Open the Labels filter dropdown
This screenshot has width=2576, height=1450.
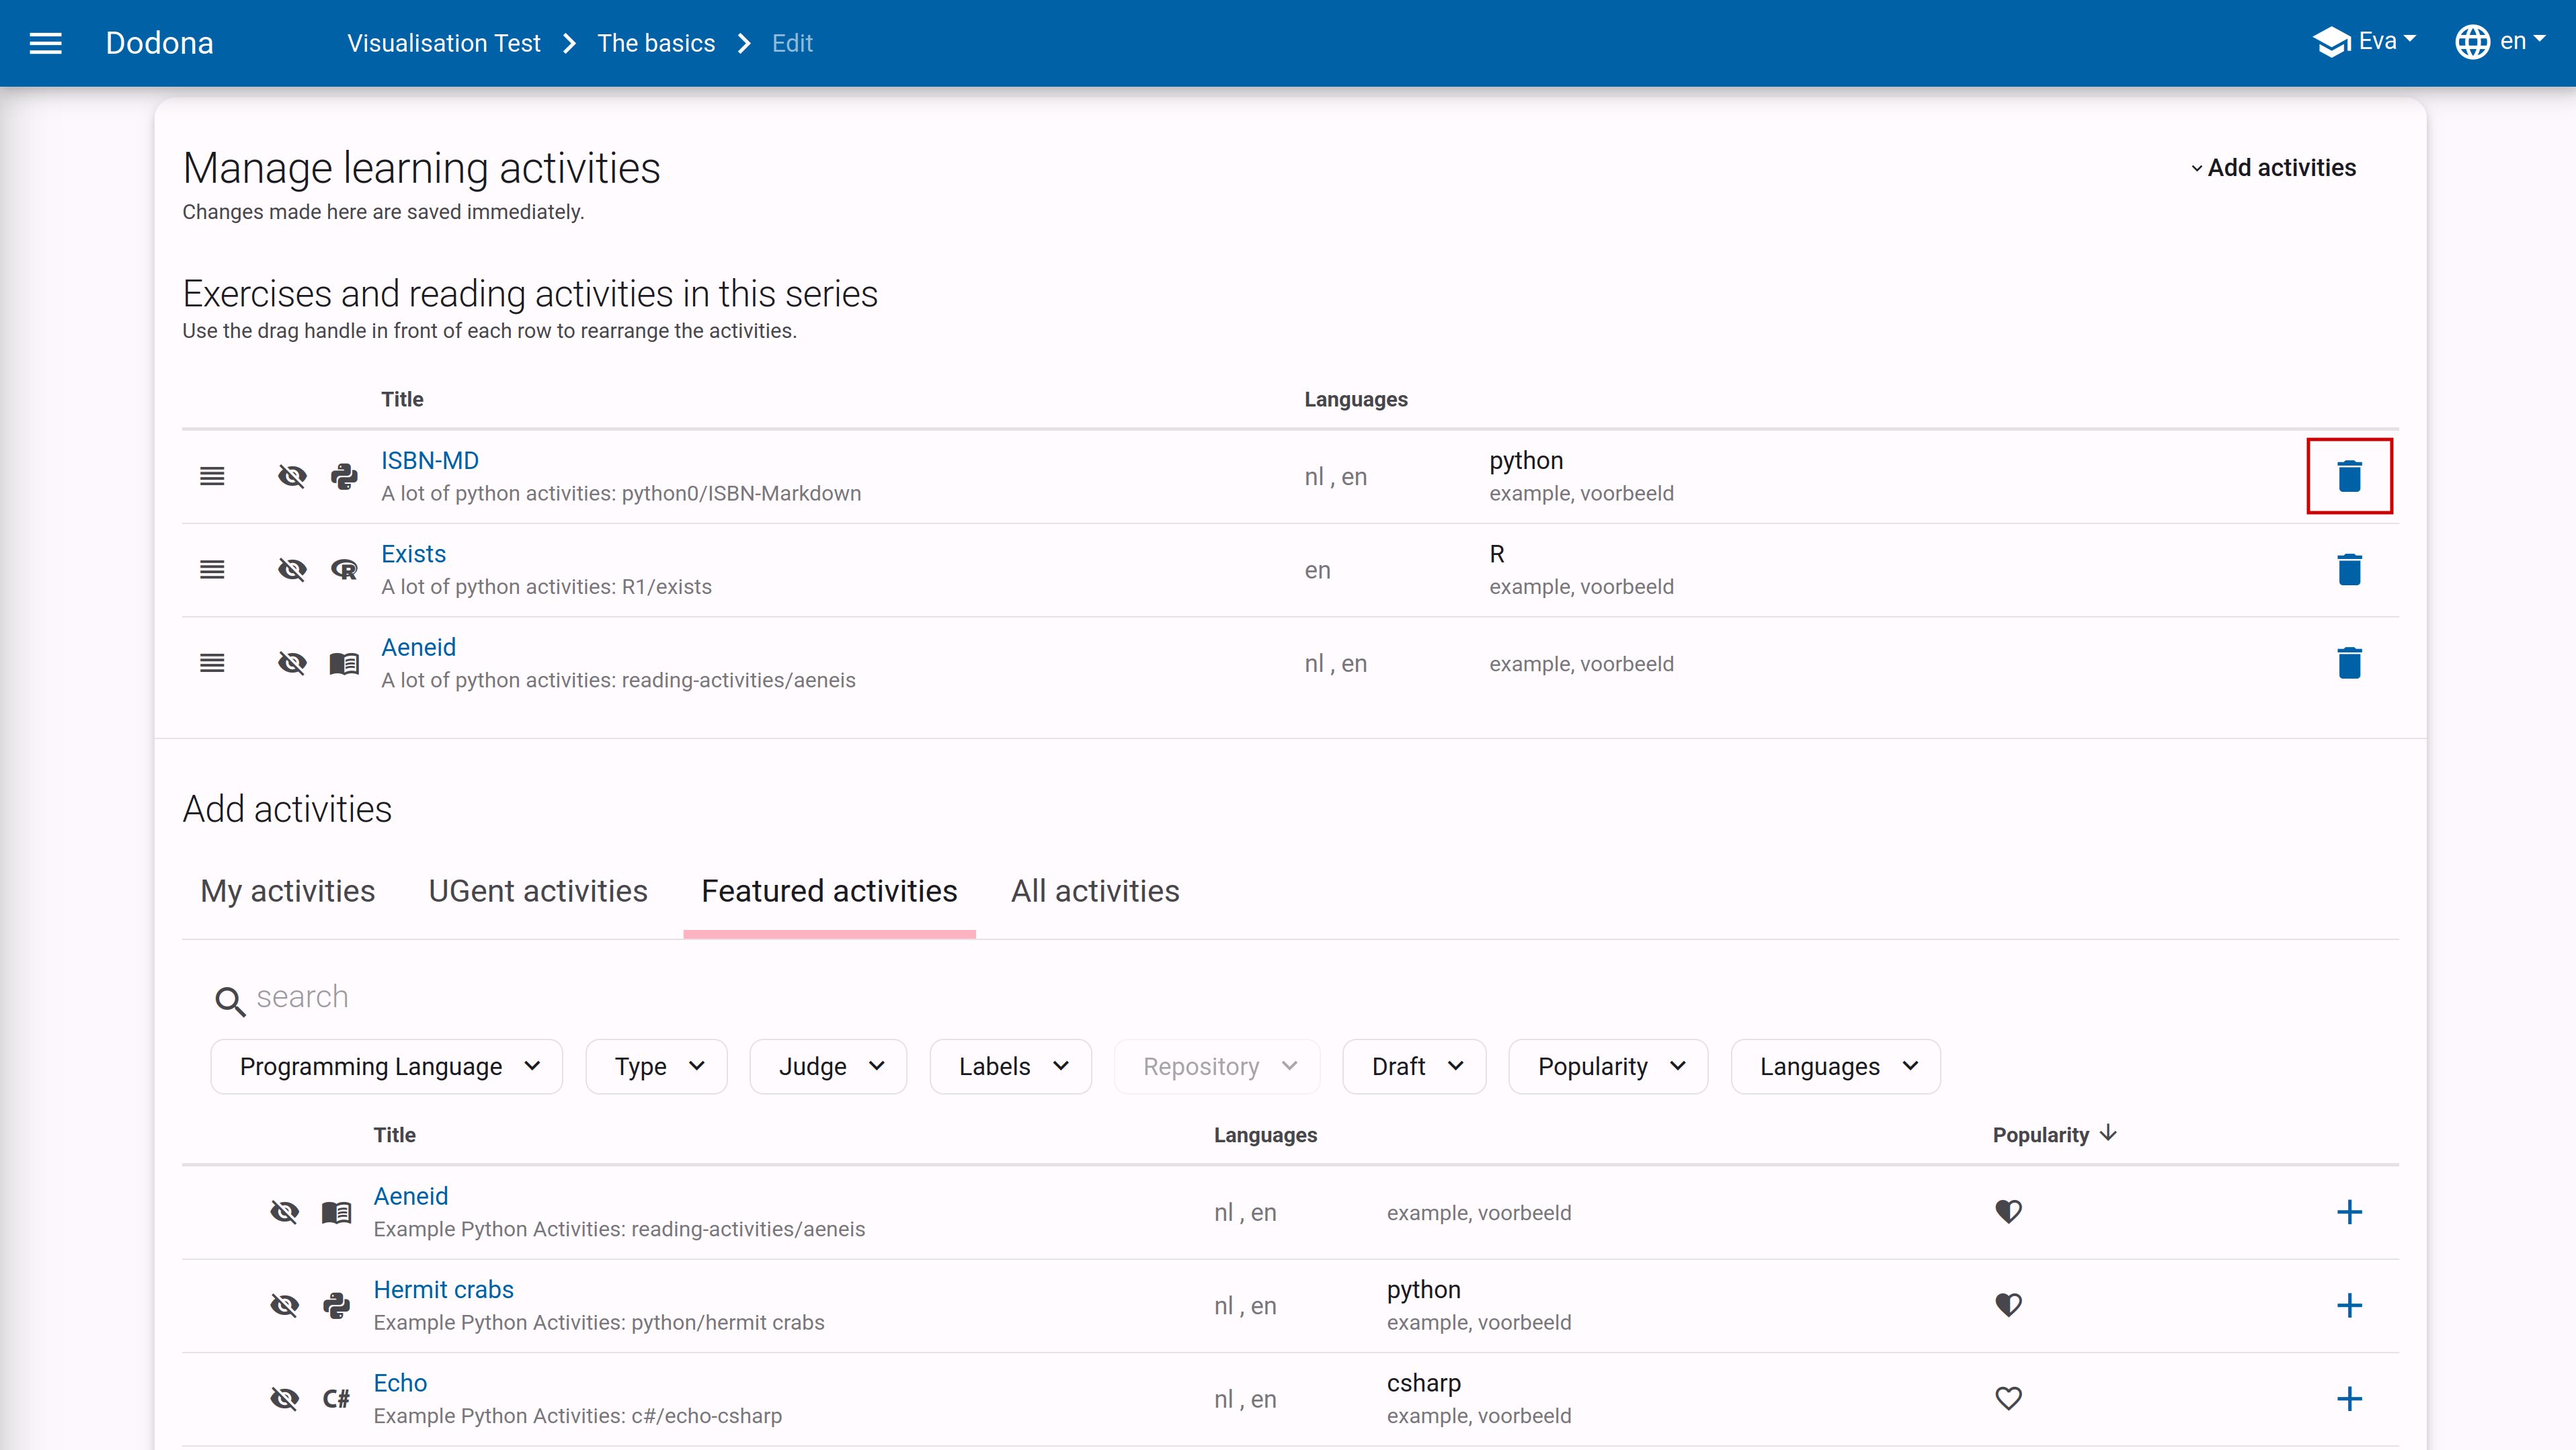(x=1010, y=1066)
